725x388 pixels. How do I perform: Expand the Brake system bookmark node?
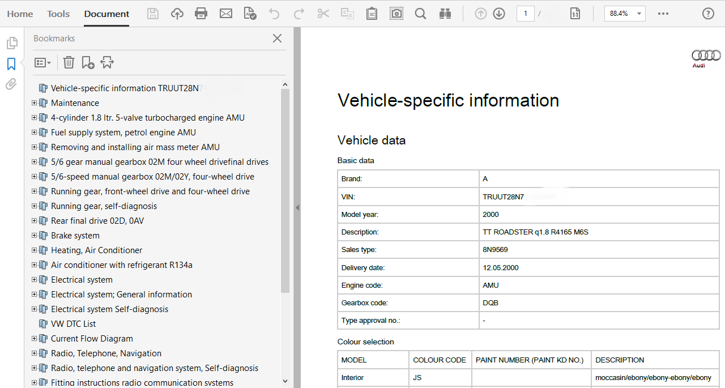35,236
